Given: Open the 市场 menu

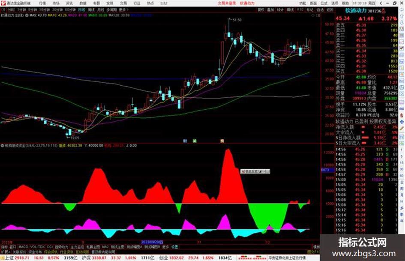Looking at the screenshot, I should (56, 3).
